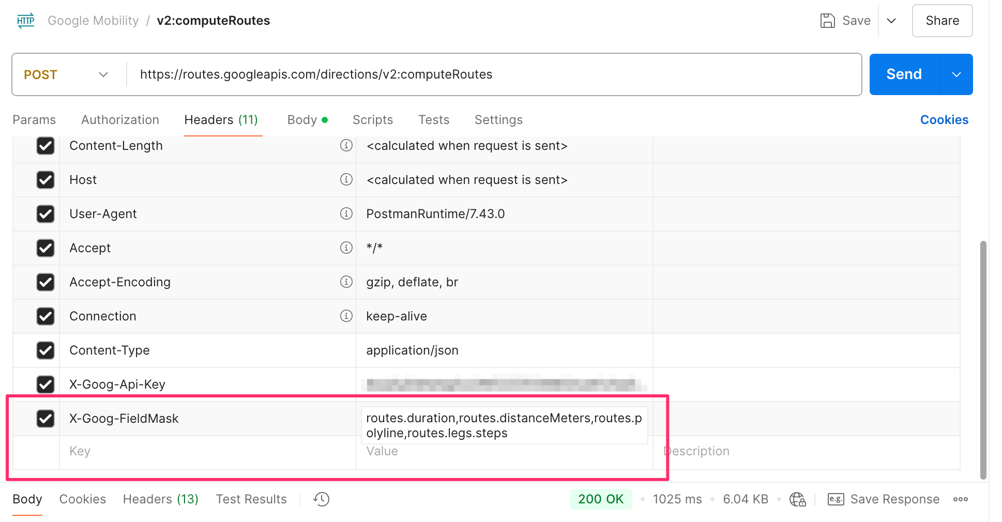Open info tooltip beside Content-Length header

346,146
